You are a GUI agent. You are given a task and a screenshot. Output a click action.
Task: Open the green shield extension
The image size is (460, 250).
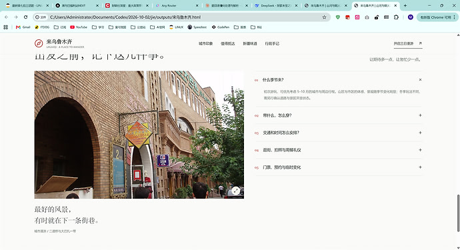[x=337, y=17]
